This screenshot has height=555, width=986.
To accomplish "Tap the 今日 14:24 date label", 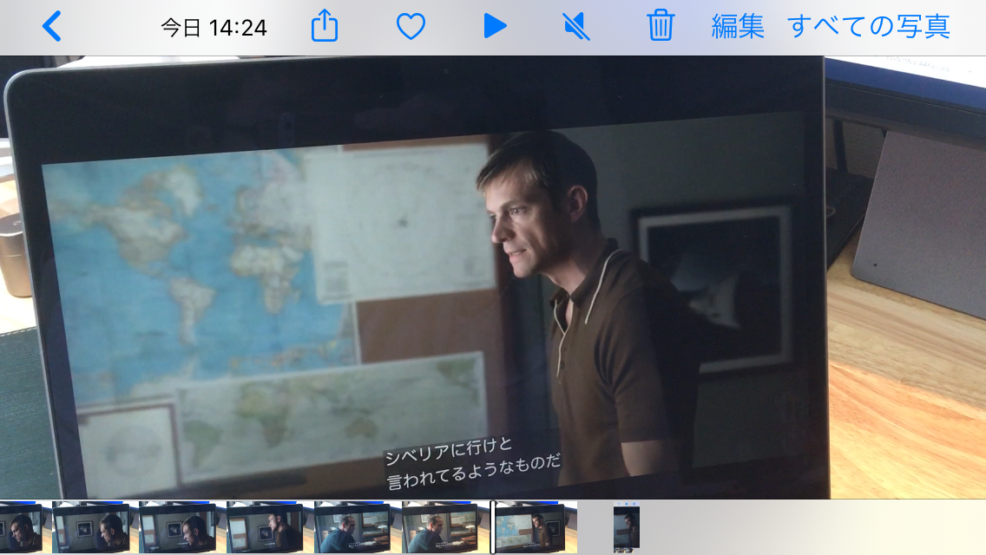I will point(214,28).
